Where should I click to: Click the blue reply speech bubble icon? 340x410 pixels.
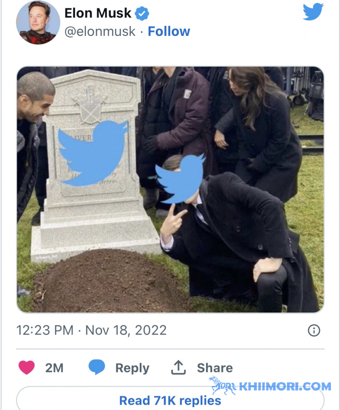pos(96,367)
